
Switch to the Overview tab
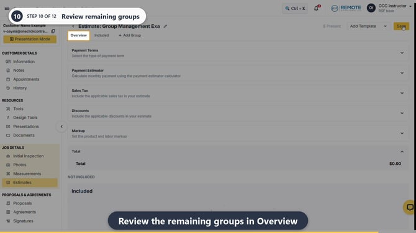78,35
